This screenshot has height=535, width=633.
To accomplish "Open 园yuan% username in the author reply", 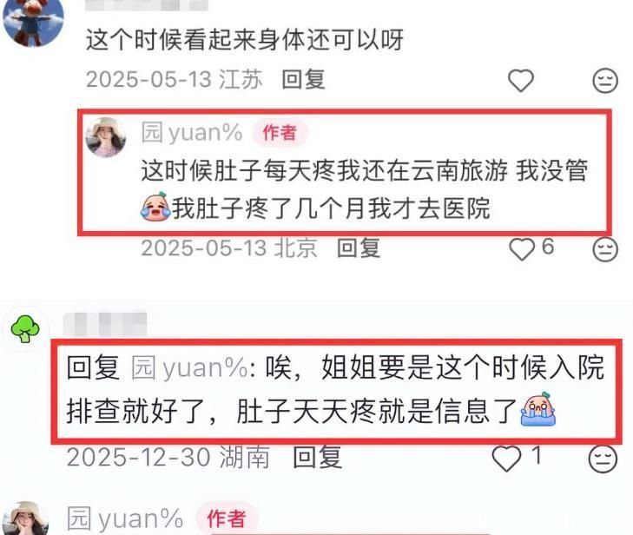I will (x=192, y=132).
